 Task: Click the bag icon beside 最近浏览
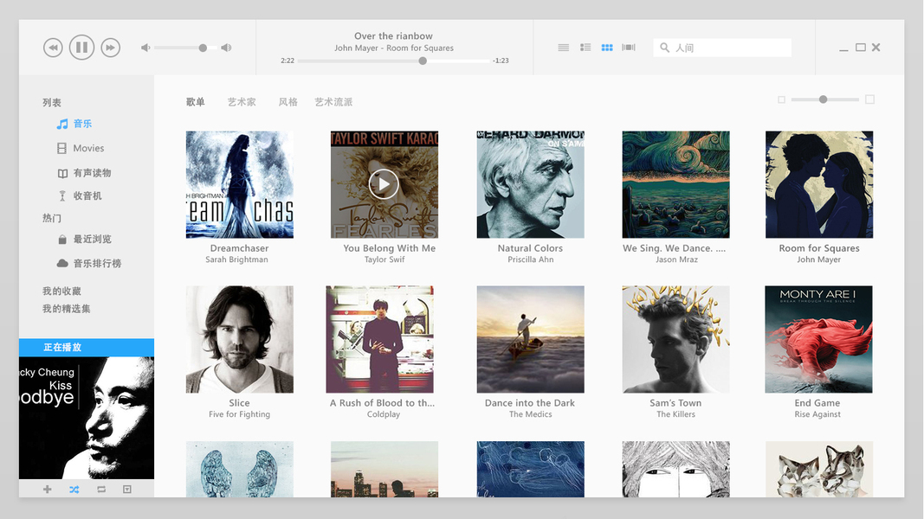click(61, 240)
